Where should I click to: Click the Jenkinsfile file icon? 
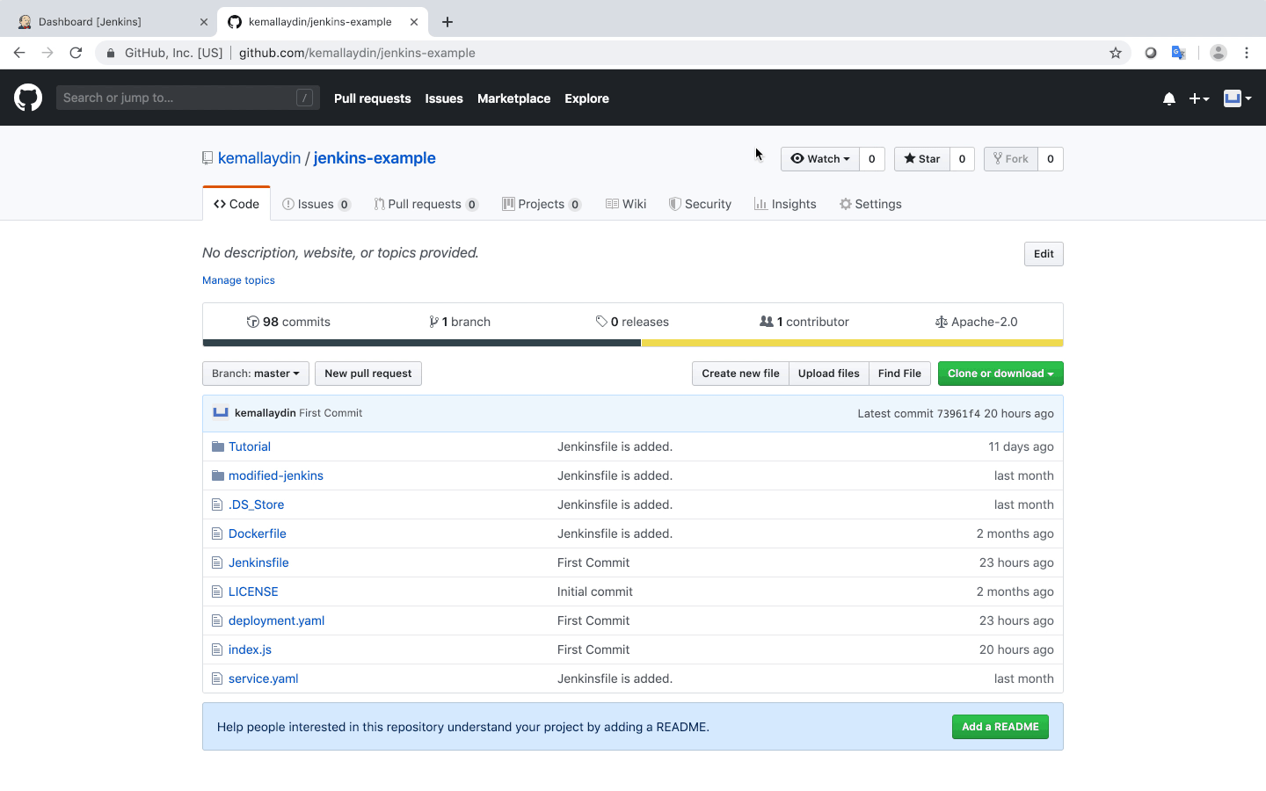click(217, 562)
